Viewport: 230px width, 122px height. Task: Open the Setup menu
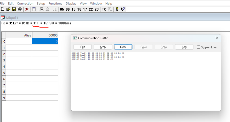click(x=41, y=3)
